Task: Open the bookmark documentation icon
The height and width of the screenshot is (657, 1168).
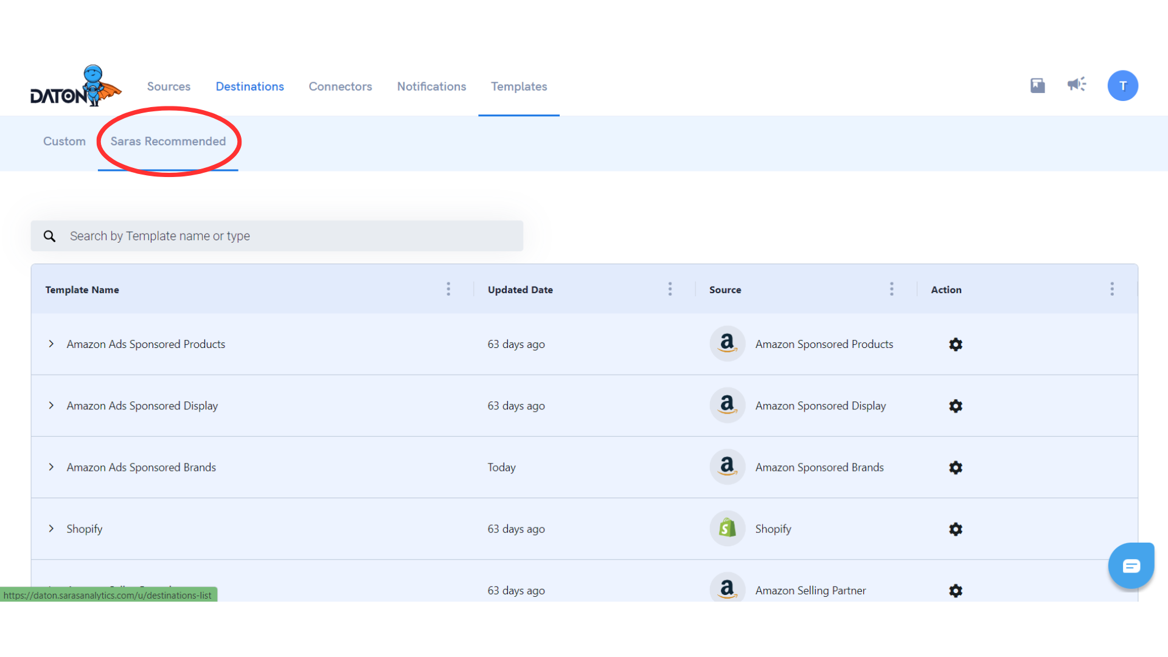Action: pyautogui.click(x=1037, y=86)
